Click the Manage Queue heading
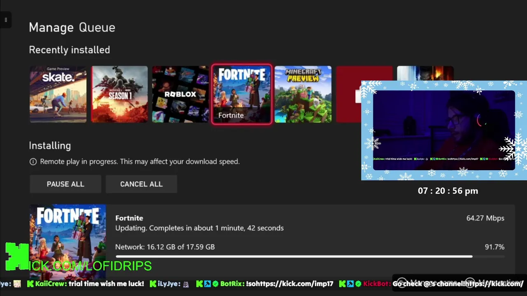The image size is (527, 296). (72, 28)
